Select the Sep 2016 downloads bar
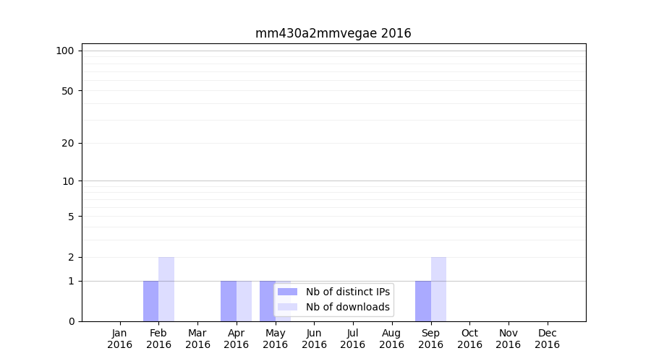Viewport: 651px width, 361px height. pos(438,289)
